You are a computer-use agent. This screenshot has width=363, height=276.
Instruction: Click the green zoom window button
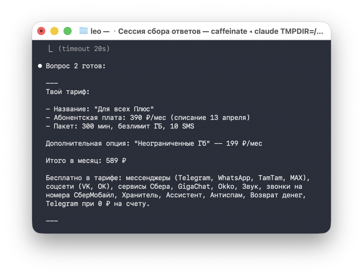[x=68, y=31]
